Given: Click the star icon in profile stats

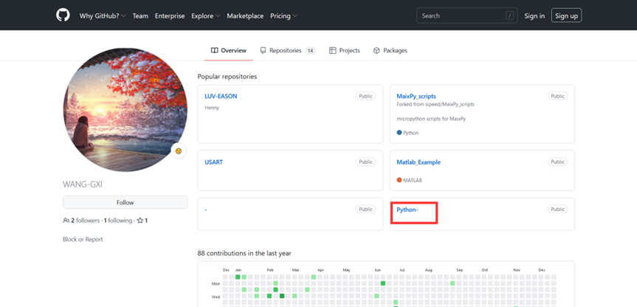Looking at the screenshot, I should (140, 221).
